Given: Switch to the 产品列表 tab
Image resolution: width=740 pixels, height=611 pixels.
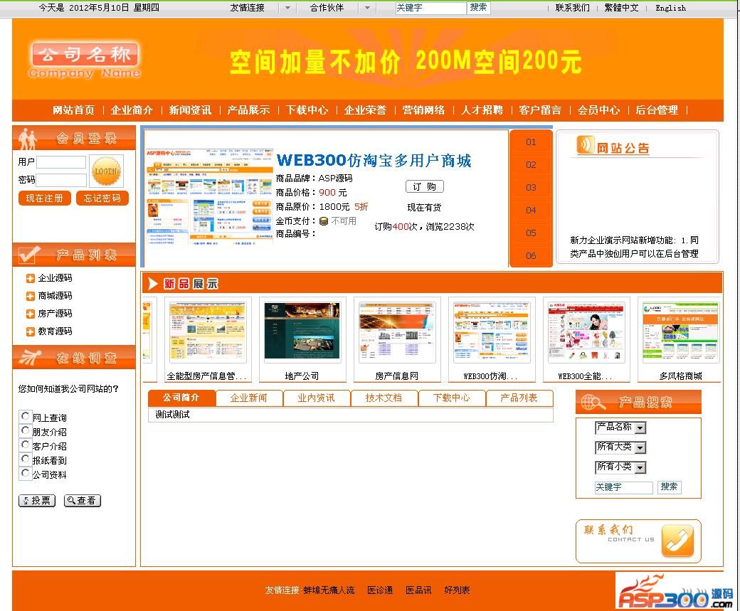Looking at the screenshot, I should [x=519, y=398].
